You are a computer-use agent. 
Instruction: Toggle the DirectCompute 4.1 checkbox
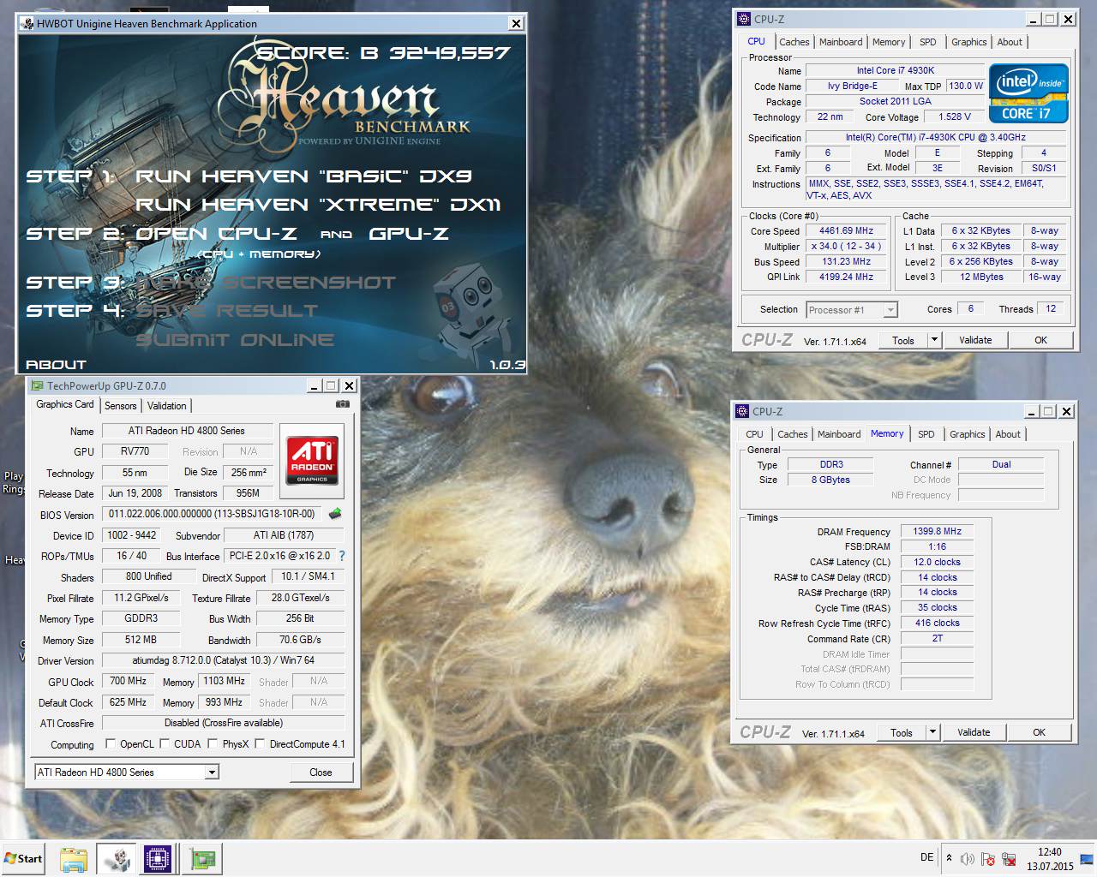260,743
